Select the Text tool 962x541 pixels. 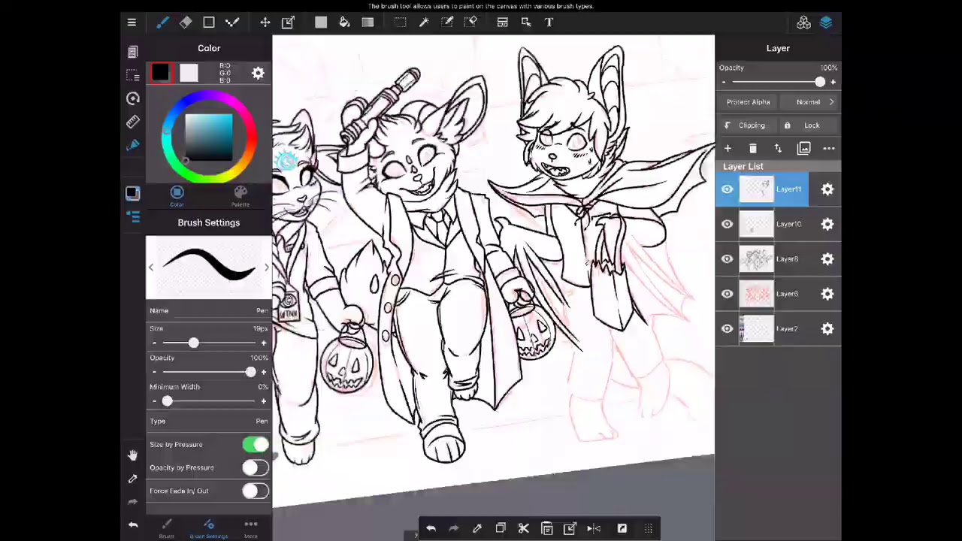(x=549, y=23)
